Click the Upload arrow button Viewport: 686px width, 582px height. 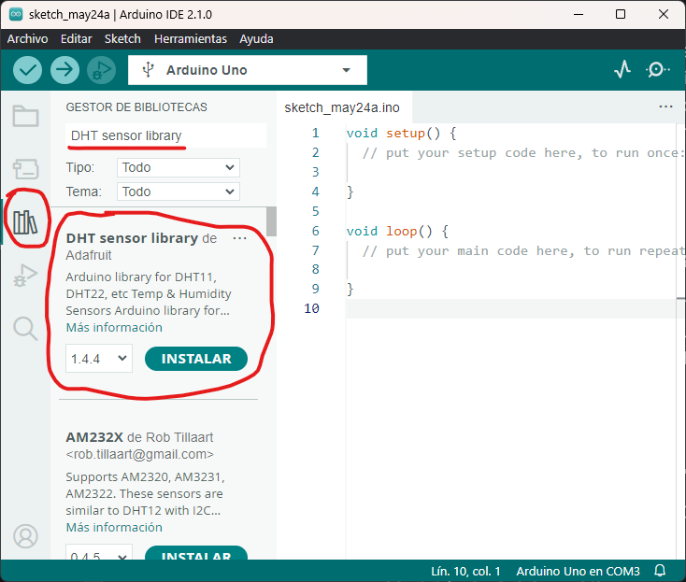coord(64,70)
